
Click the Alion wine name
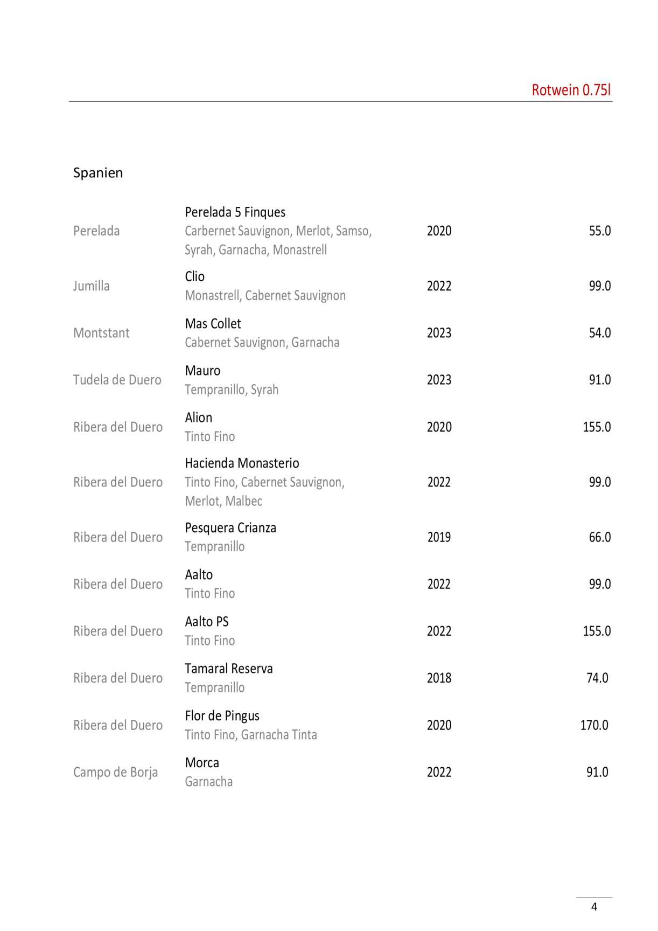[198, 418]
